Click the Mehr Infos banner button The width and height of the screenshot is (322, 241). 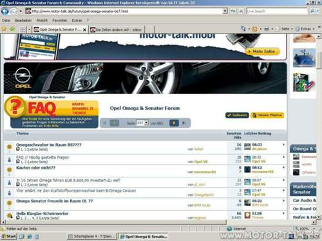point(262,51)
